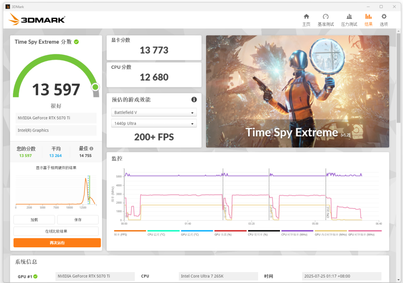
Task: Click the main score 13 597 in gauge
Action: tap(56, 89)
